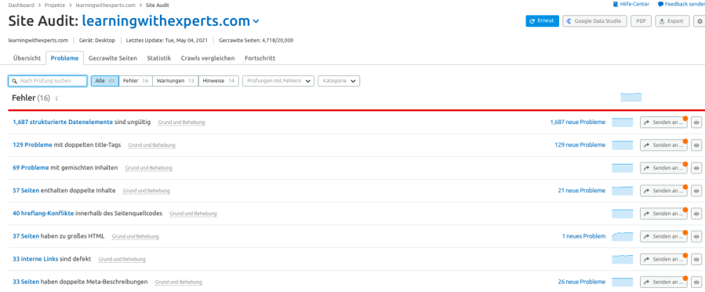Open 40 hreflang-Konflikte link
The height and width of the screenshot is (292, 705).
pyautogui.click(x=43, y=213)
